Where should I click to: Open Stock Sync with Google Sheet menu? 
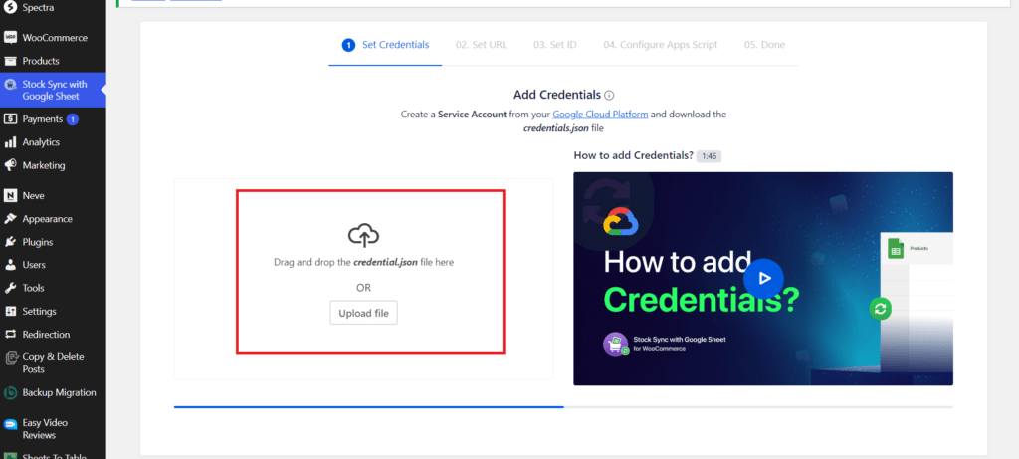[x=55, y=91]
